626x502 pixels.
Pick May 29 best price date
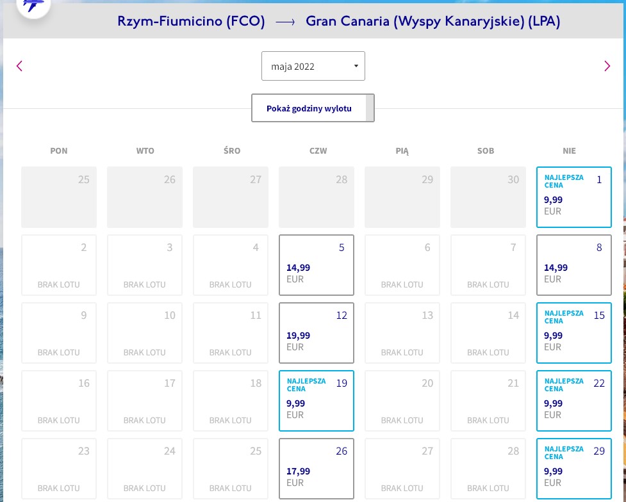(x=573, y=469)
